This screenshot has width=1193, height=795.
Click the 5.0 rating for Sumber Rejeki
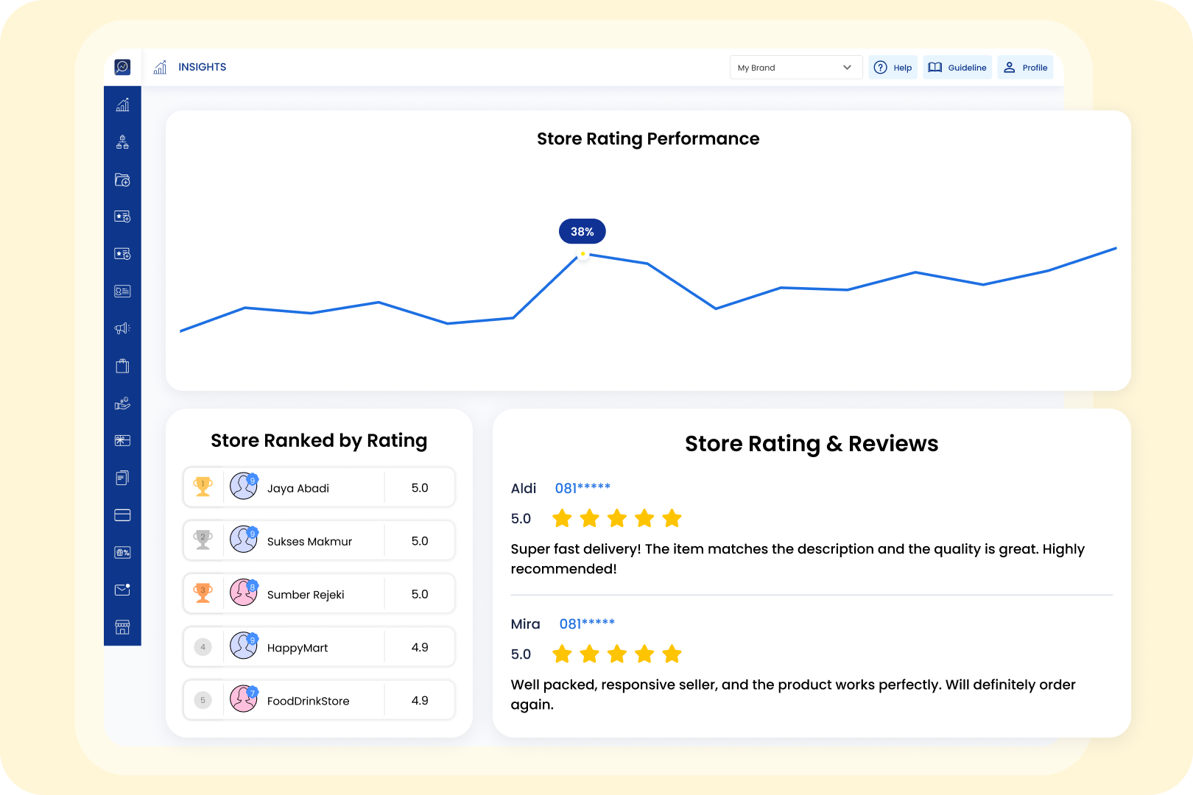click(x=420, y=593)
